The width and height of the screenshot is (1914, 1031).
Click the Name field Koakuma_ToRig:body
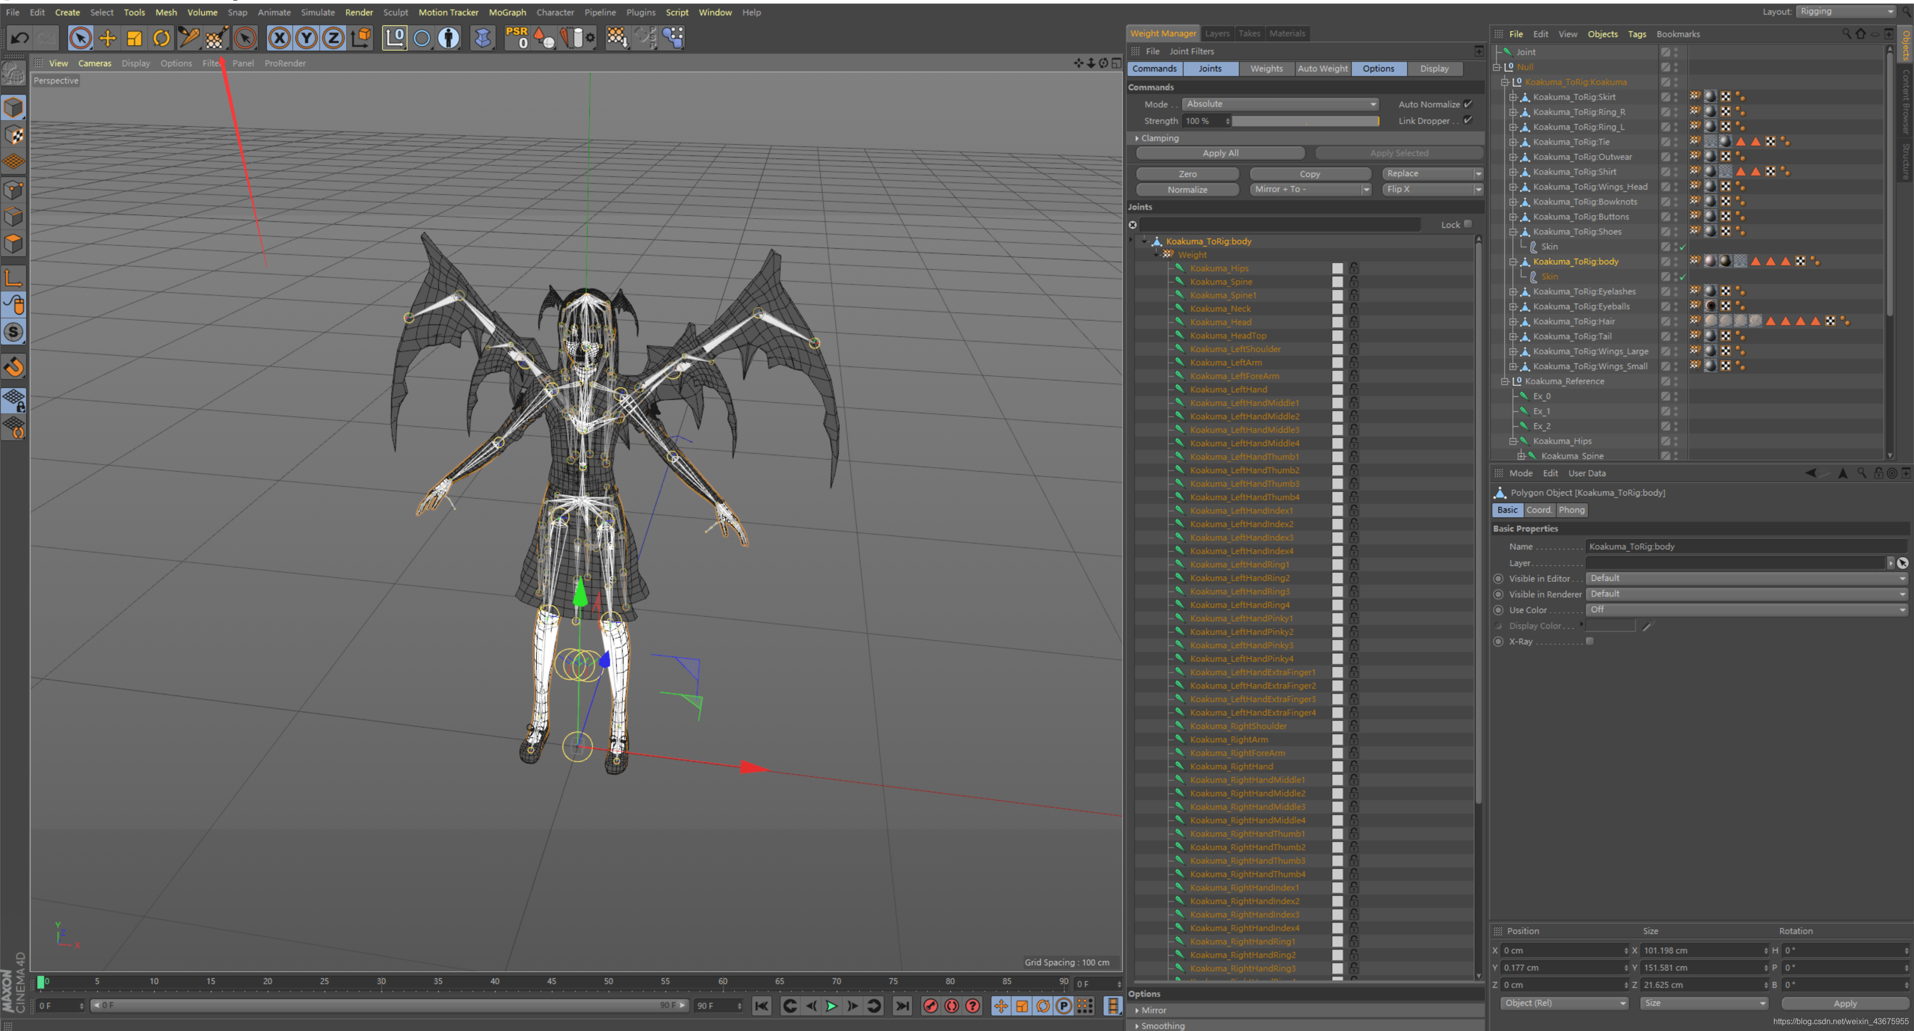point(1747,546)
